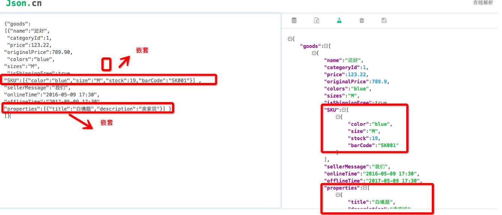This screenshot has width=502, height=215.
Task: Click the "onlineTime" line in the input
Action: pos(52,95)
